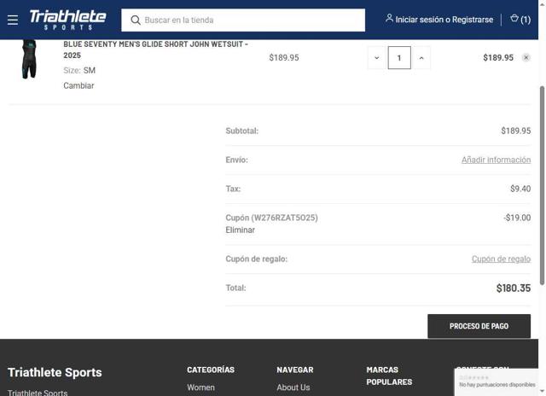Click the total amount '$180.35'

click(x=514, y=288)
